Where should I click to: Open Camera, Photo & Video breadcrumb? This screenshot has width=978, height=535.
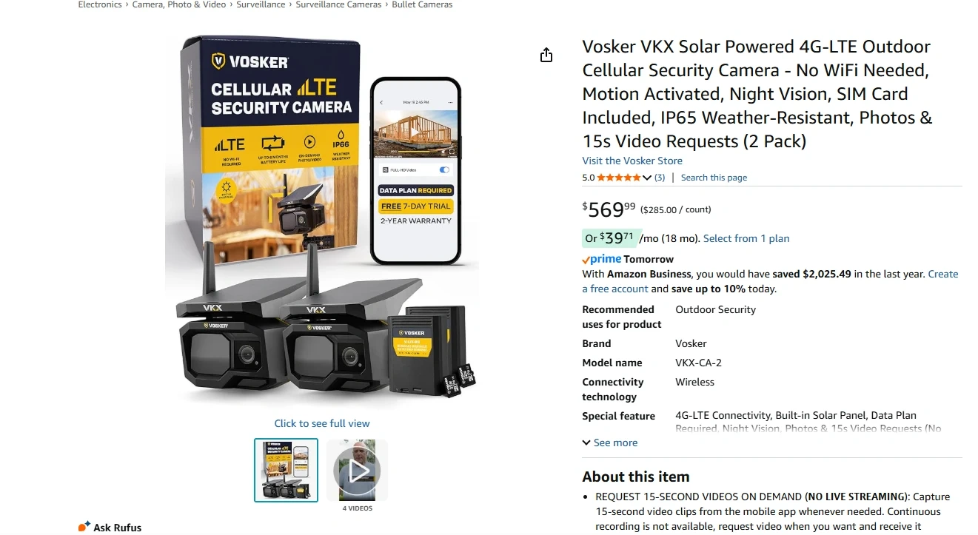pyautogui.click(x=179, y=4)
